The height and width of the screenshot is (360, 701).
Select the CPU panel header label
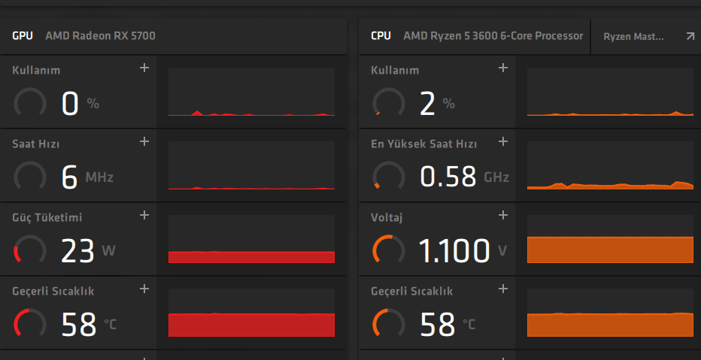click(x=381, y=36)
